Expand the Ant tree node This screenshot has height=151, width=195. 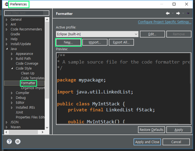pyautogui.click(x=7, y=25)
